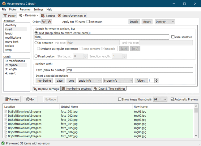The height and width of the screenshot is (146, 201).
Task: Click green check status icon in status bar
Action: pos(3,143)
